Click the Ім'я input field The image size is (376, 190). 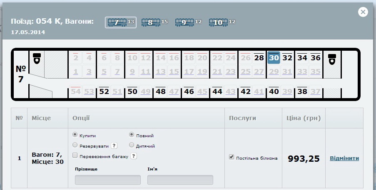click(x=180, y=180)
